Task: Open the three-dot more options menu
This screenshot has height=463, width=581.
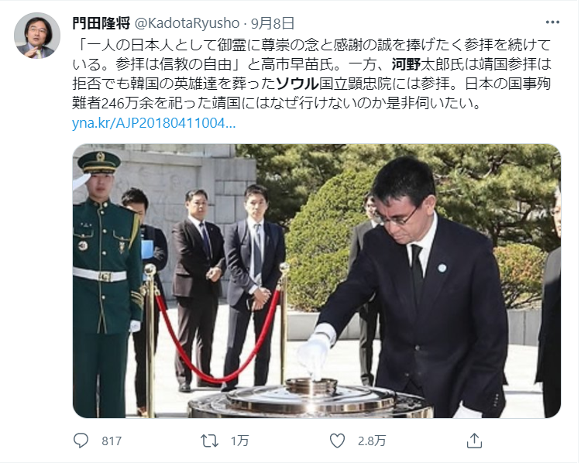Action: click(x=552, y=22)
